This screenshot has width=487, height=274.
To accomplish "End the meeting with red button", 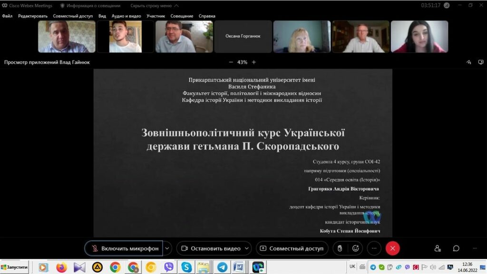I will (x=392, y=248).
